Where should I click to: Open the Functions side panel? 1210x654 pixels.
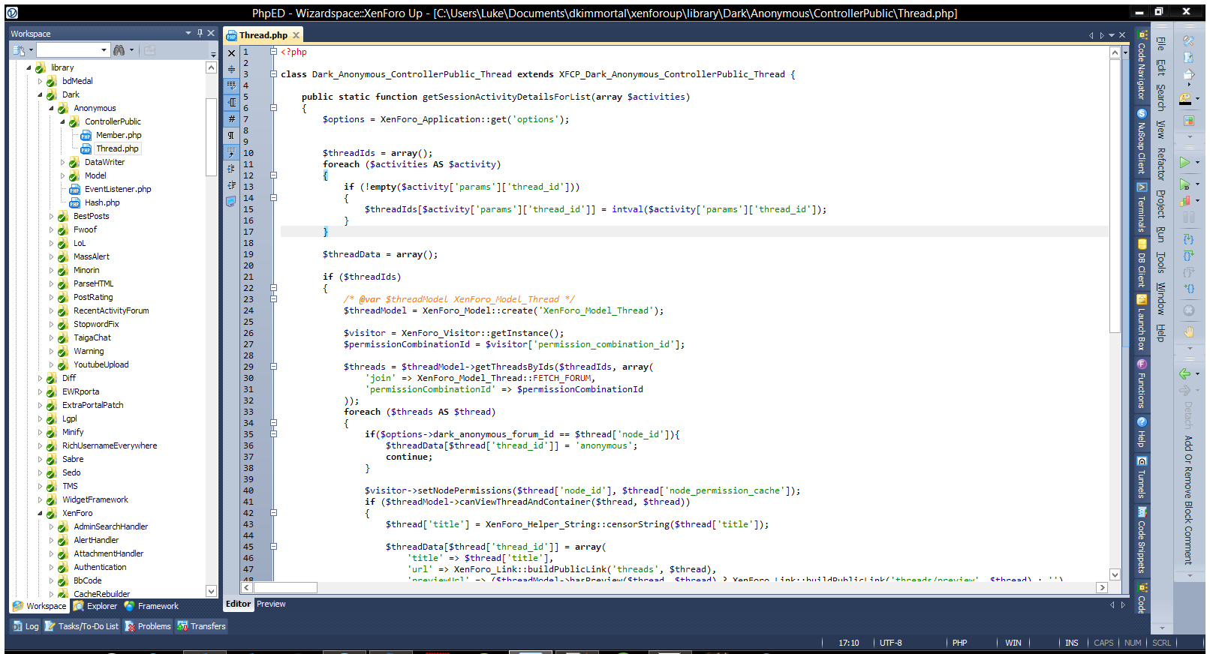(x=1142, y=384)
